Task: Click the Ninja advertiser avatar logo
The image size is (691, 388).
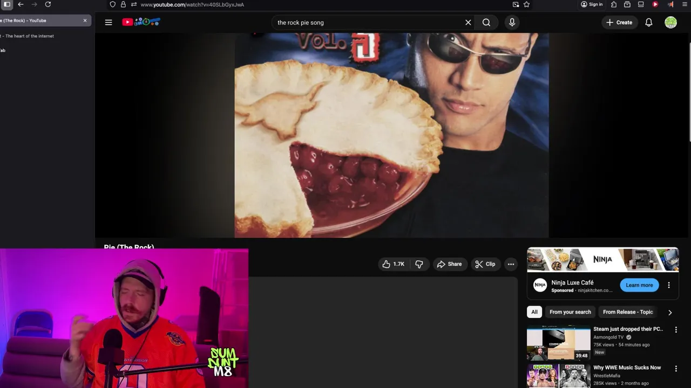Action: click(540, 286)
